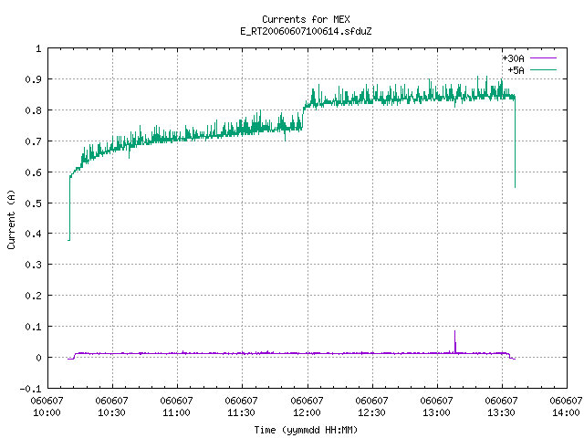Click the purple +30A current spike after 13:00

pos(454,340)
